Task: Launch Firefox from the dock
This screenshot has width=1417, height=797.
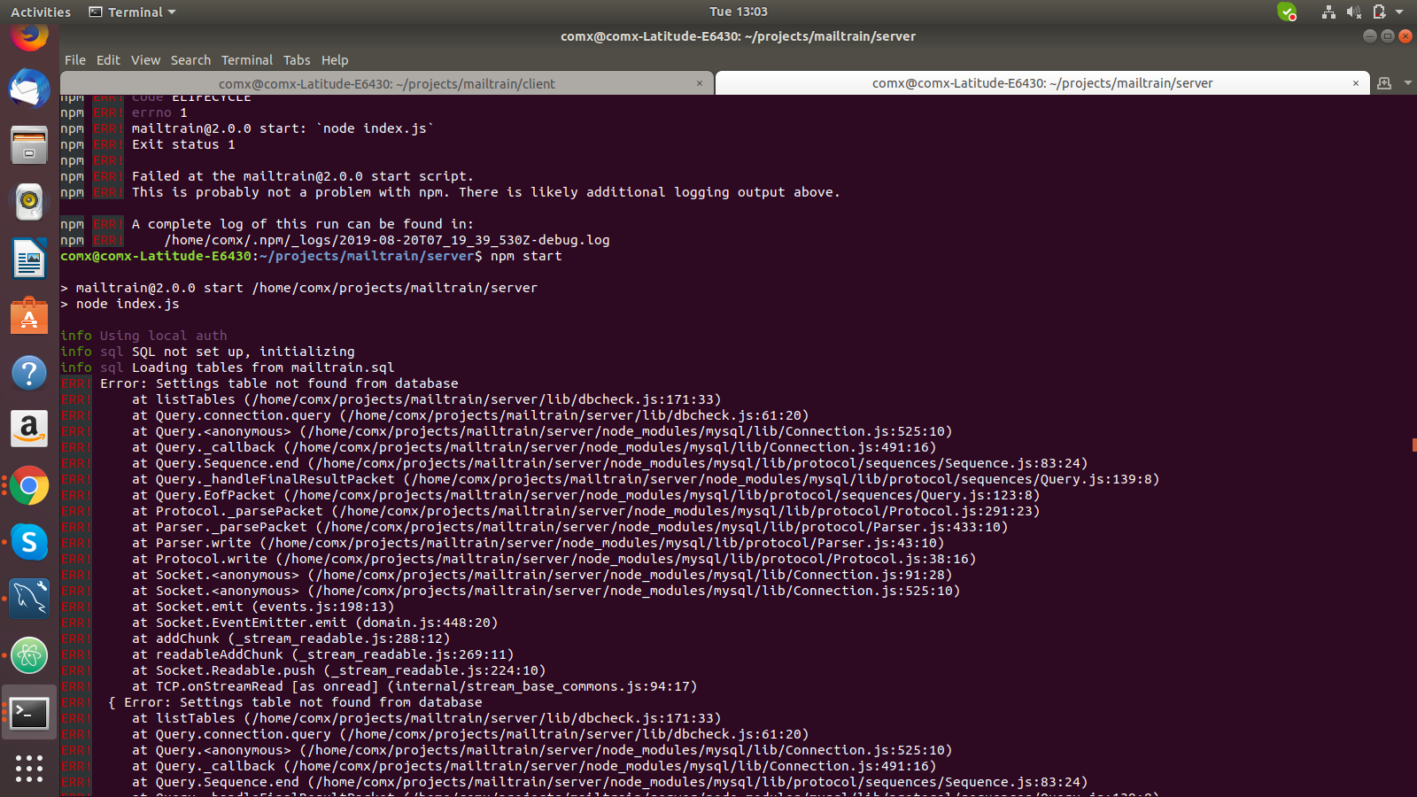Action: pos(29,39)
